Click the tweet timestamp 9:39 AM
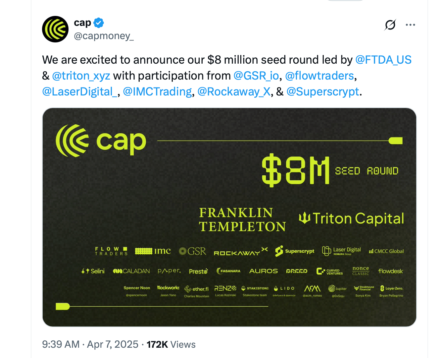The height and width of the screenshot is (358, 441). coord(61,344)
